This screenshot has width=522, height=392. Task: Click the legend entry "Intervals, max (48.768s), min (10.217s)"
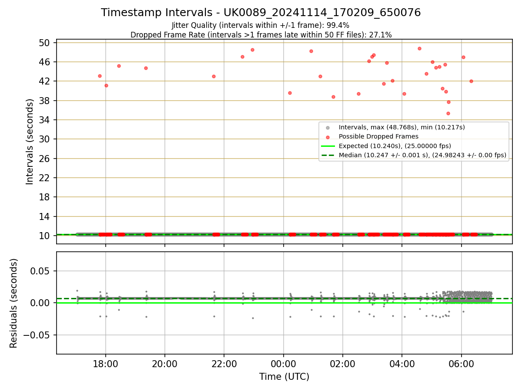402,127
